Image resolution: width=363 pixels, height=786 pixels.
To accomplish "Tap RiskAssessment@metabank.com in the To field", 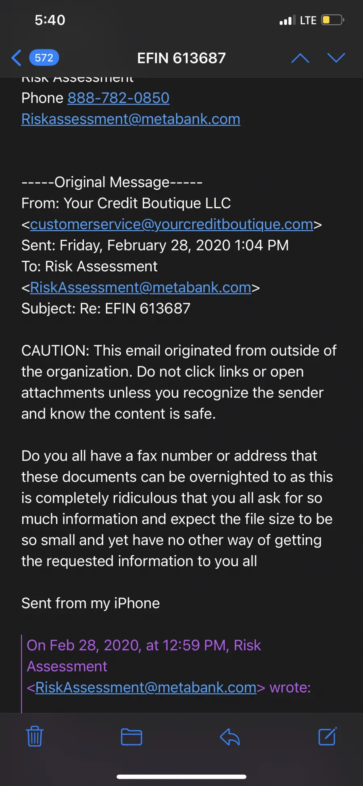I will tap(140, 287).
